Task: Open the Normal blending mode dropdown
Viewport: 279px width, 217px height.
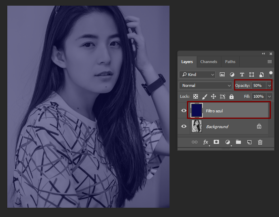Action: tap(206, 85)
